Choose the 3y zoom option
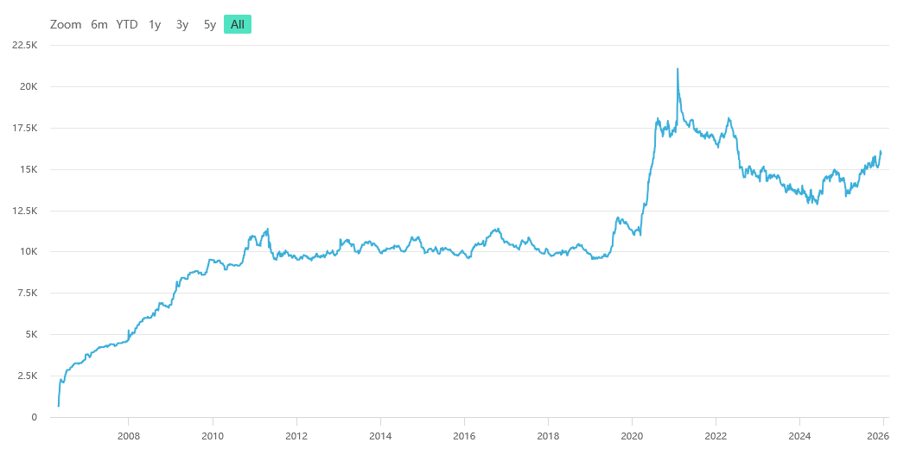Viewport: 910px width, 455px height. point(182,24)
